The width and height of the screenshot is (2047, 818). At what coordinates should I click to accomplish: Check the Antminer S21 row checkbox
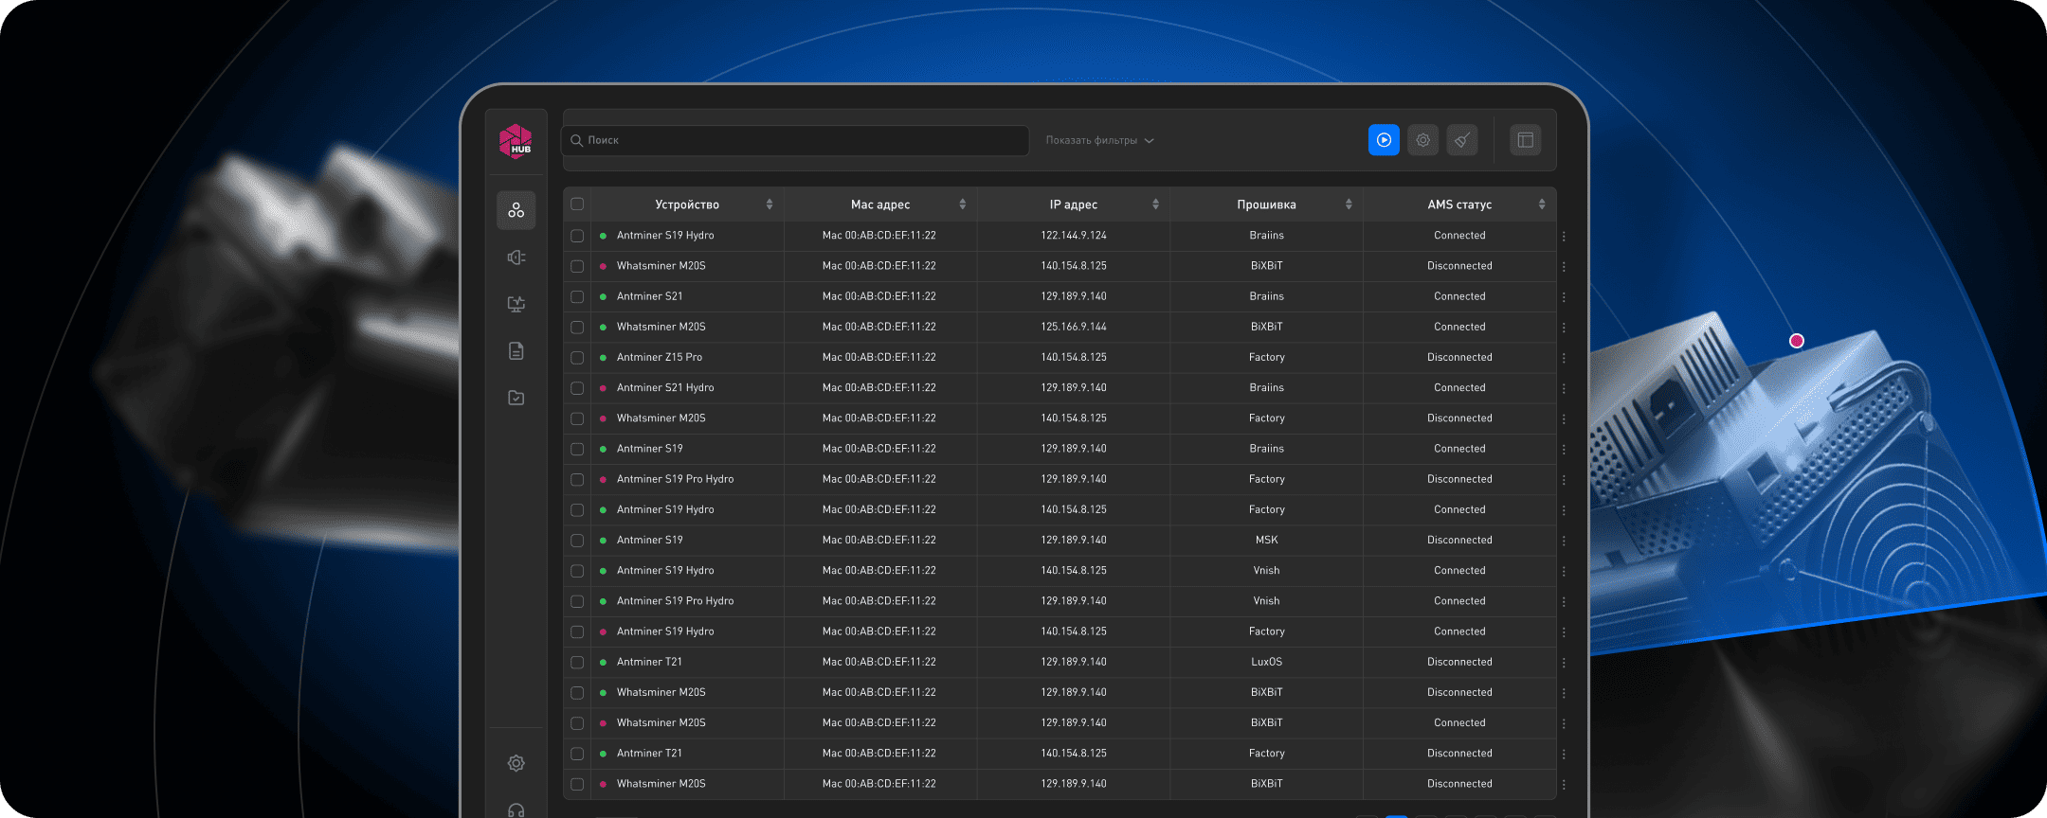coord(577,296)
